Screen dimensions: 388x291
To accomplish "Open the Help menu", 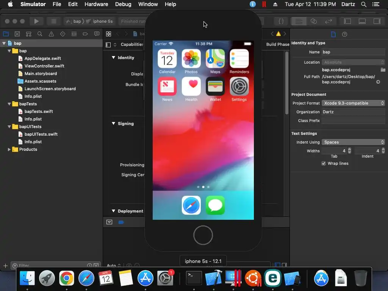I will [x=170, y=4].
